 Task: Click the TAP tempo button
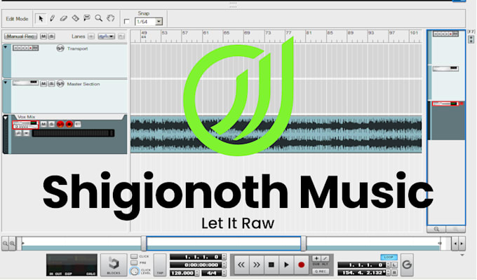pyautogui.click(x=160, y=265)
